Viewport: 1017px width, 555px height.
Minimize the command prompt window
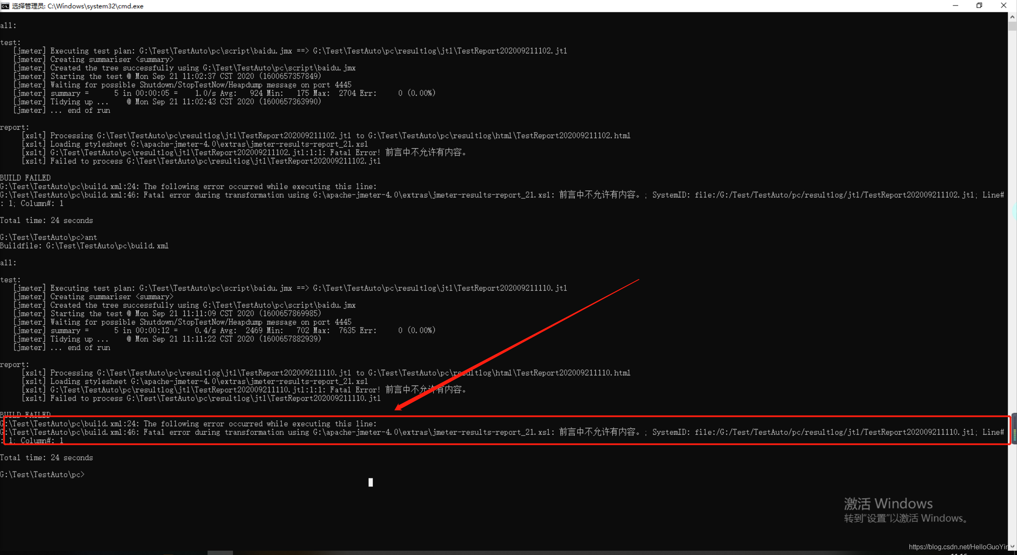coord(955,6)
